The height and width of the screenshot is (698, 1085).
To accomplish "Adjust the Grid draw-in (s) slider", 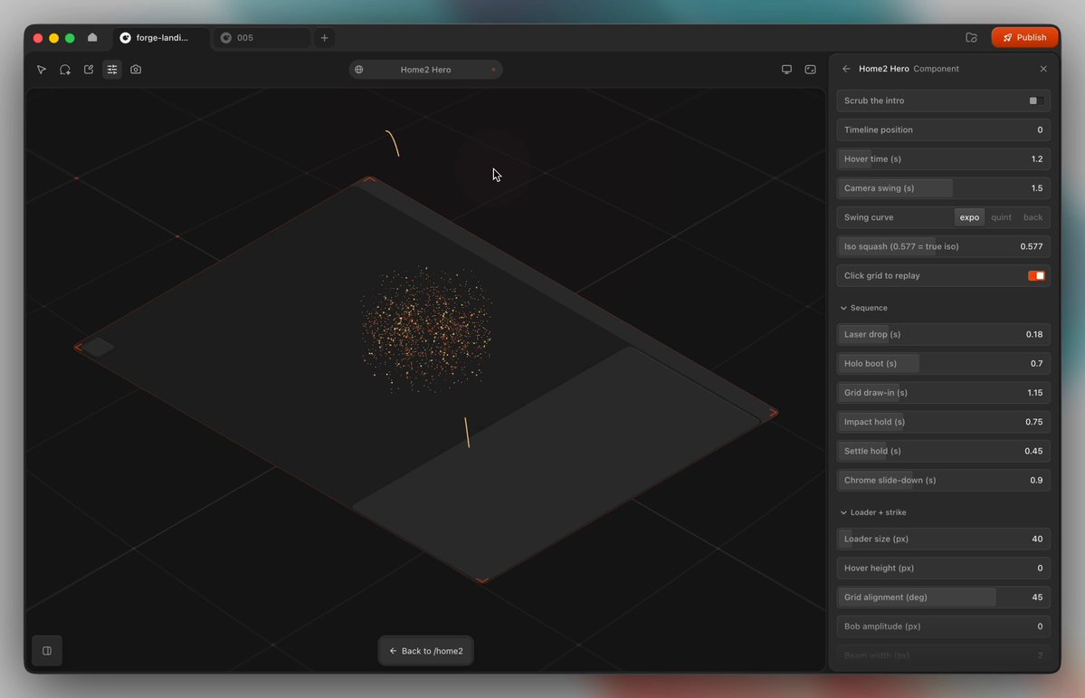I will (x=943, y=393).
